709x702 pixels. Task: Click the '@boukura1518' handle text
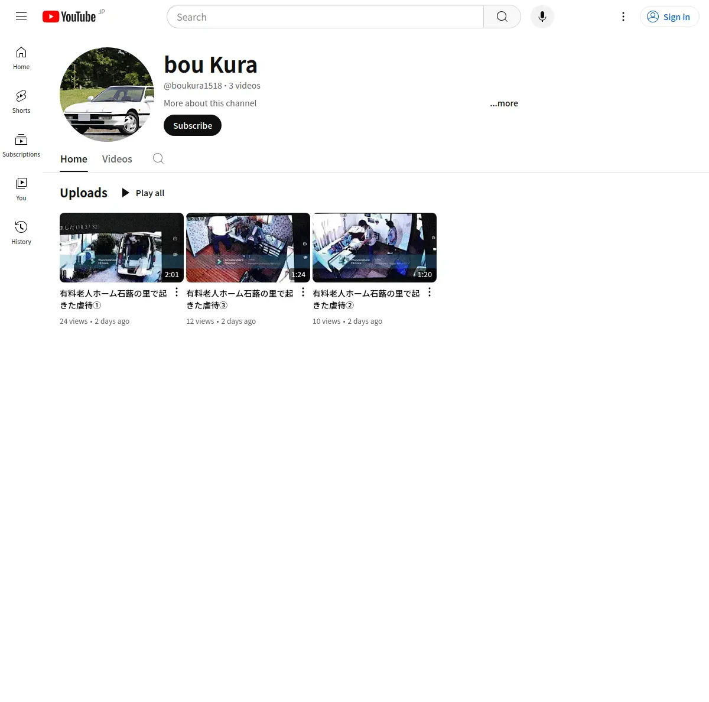[193, 86]
